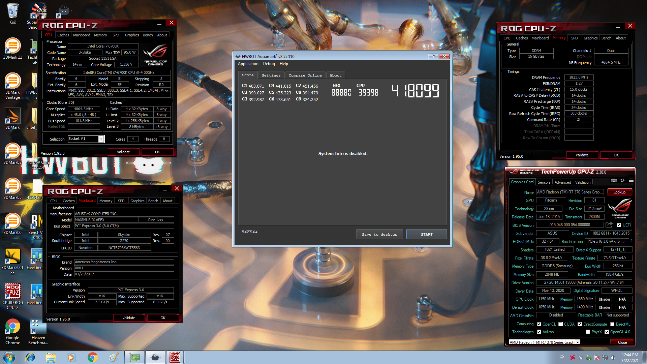Click the Close button in GPU-Z
Screen dimensions: 647x364
622,342
